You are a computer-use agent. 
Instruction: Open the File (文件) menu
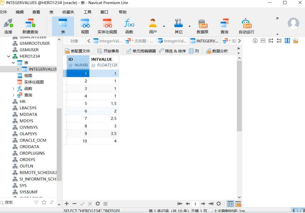pyautogui.click(x=4, y=12)
